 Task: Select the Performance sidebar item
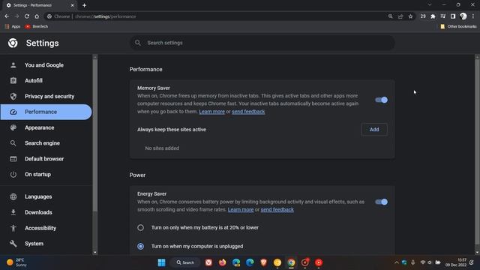click(x=46, y=112)
